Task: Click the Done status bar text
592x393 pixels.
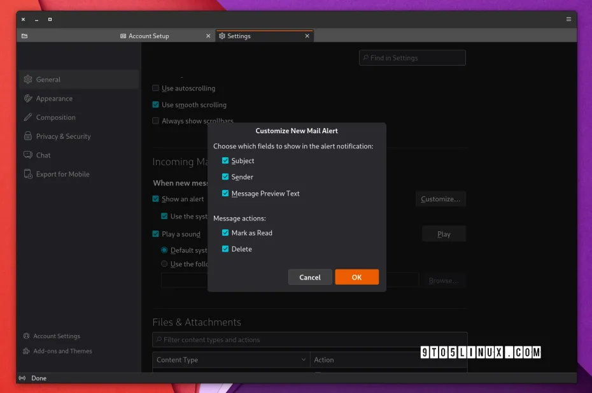Action: (39, 378)
